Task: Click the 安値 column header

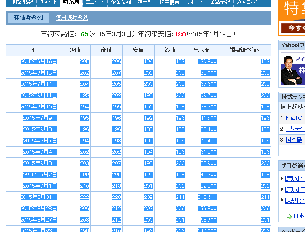Action: [x=138, y=50]
